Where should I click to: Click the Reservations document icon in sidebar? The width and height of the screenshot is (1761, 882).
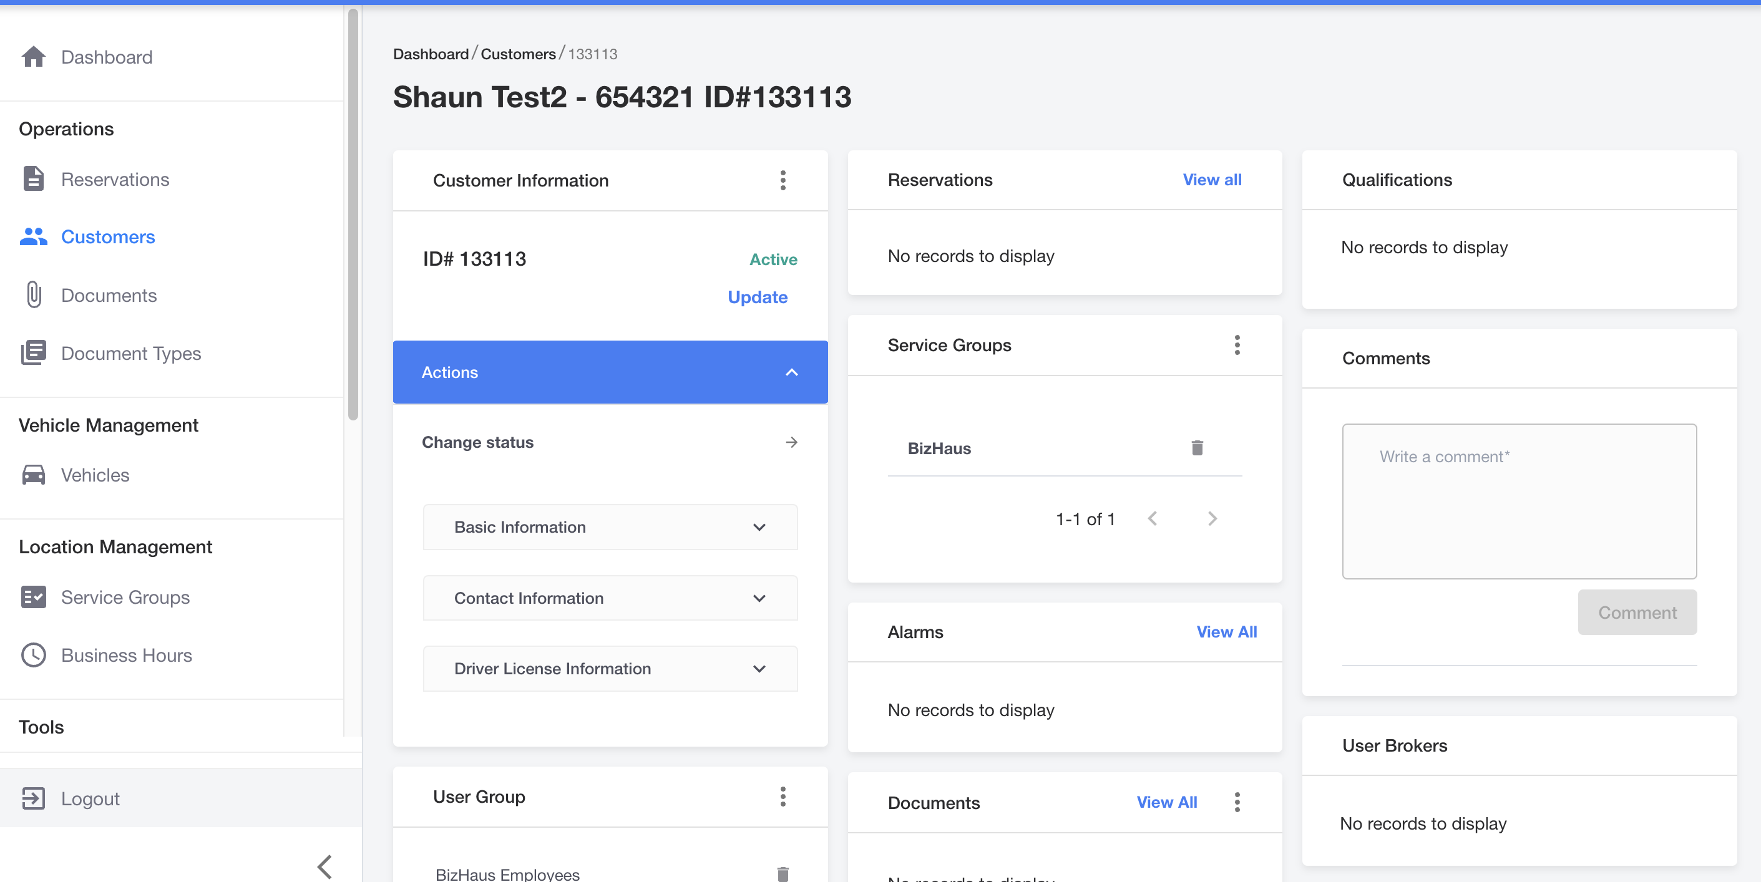[x=34, y=179]
